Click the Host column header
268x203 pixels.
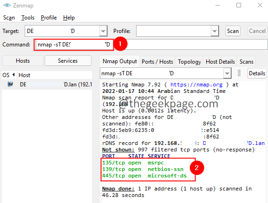pos(55,75)
